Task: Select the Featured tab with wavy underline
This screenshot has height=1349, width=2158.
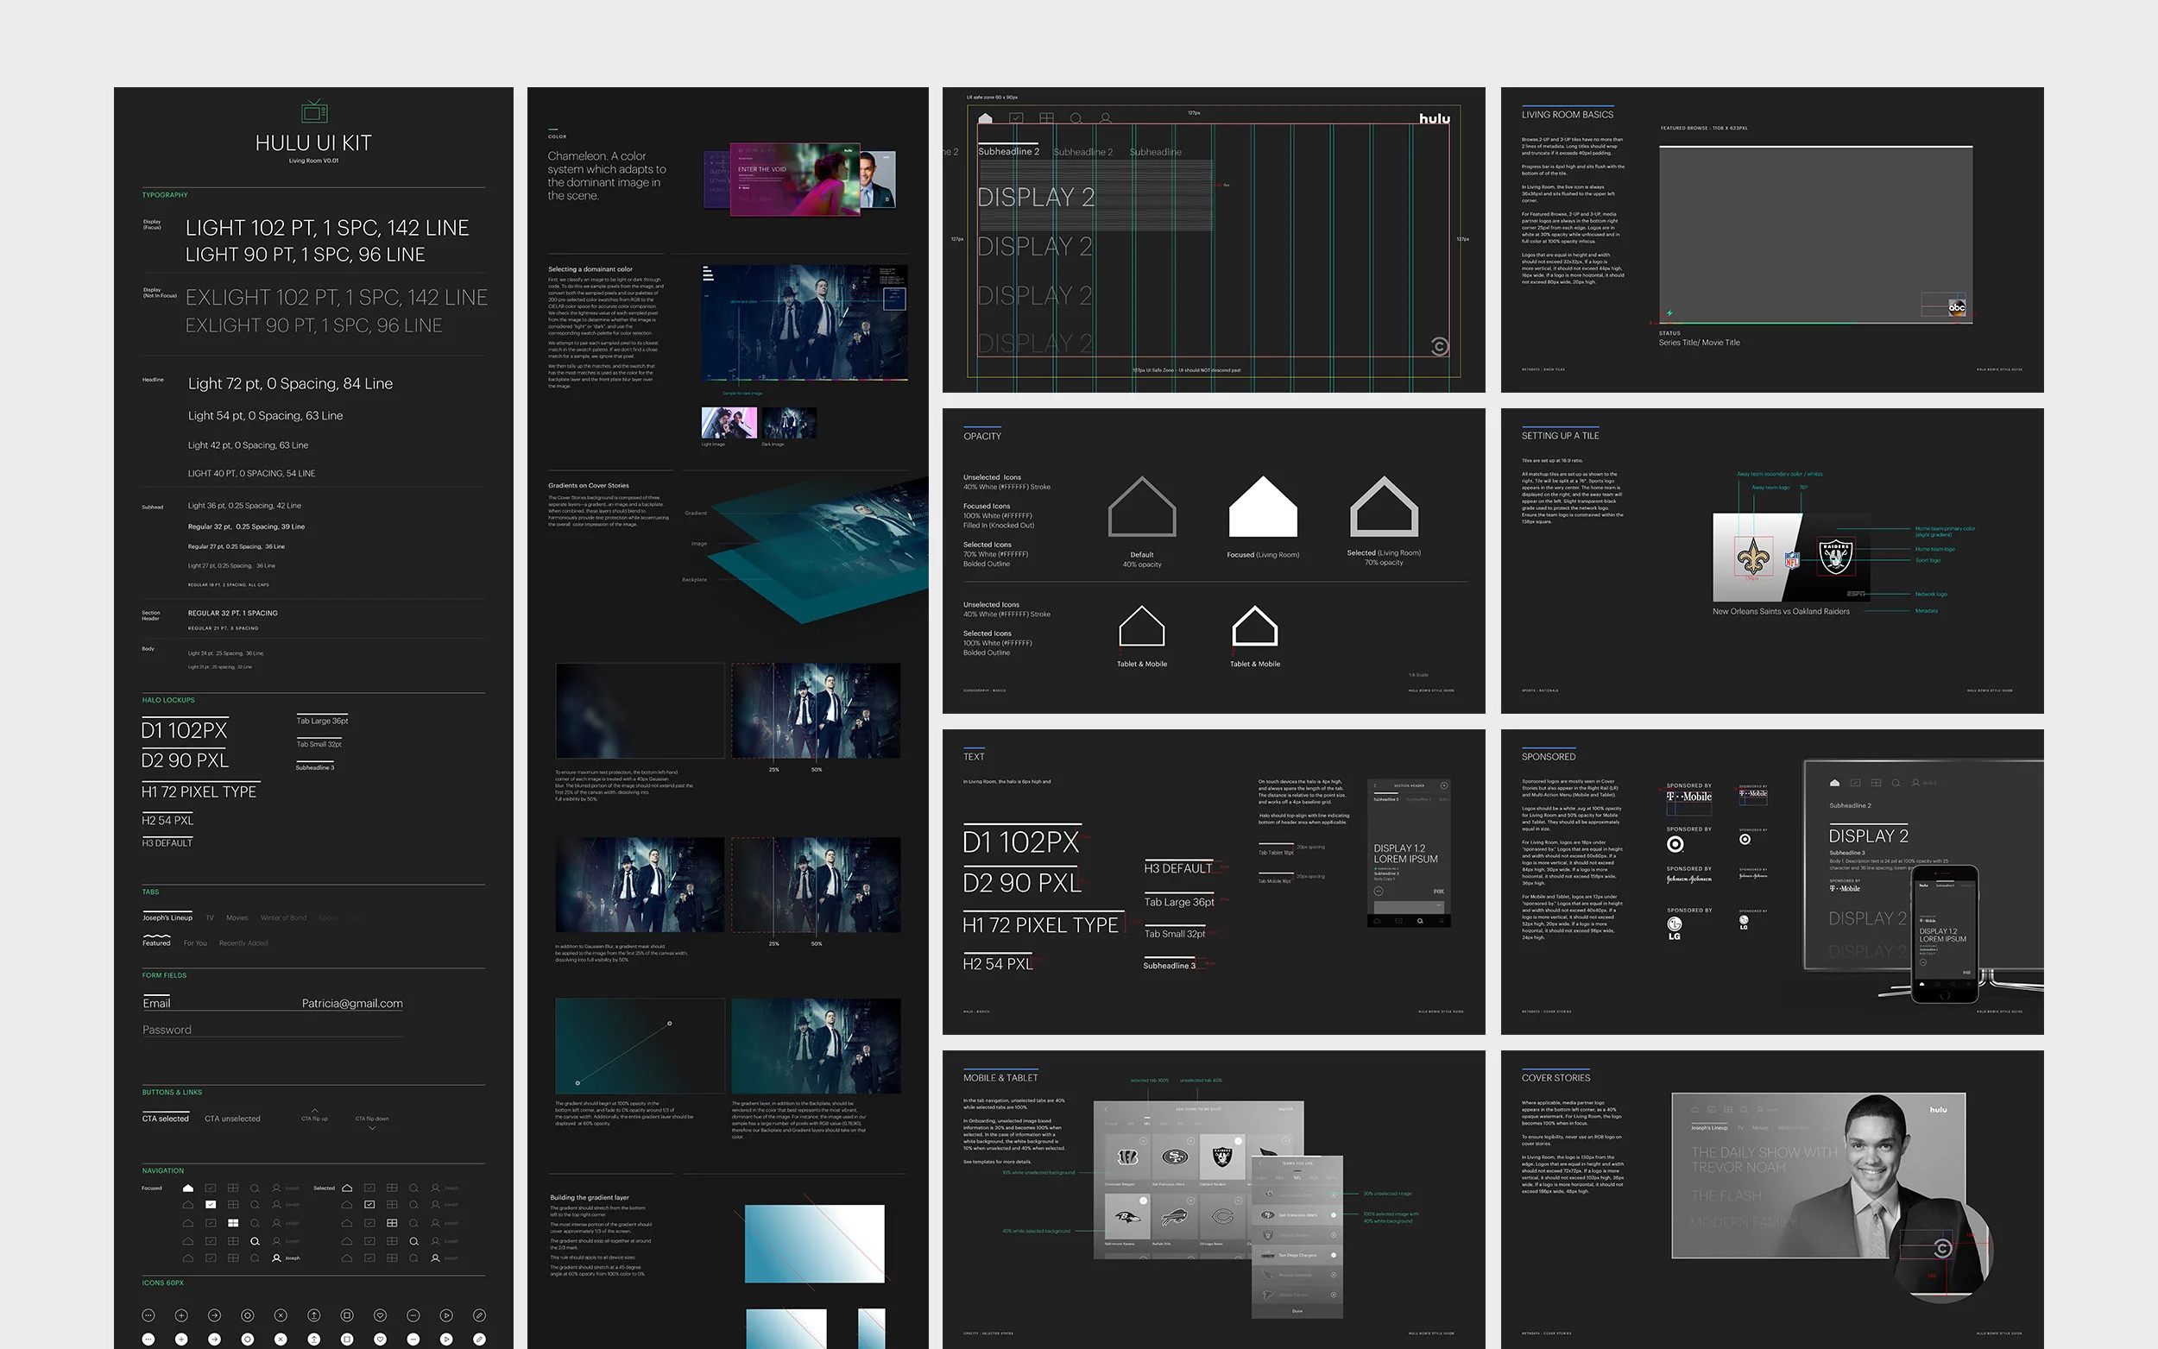Action: point(156,942)
